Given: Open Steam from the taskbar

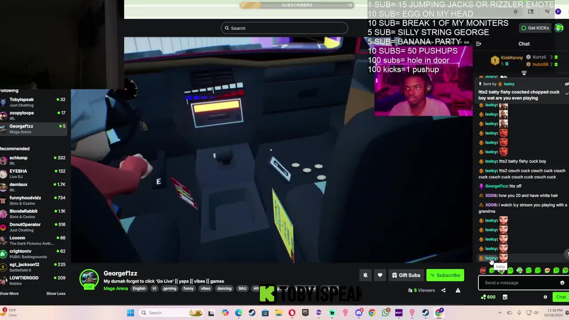Looking at the screenshot, I should click(252, 313).
